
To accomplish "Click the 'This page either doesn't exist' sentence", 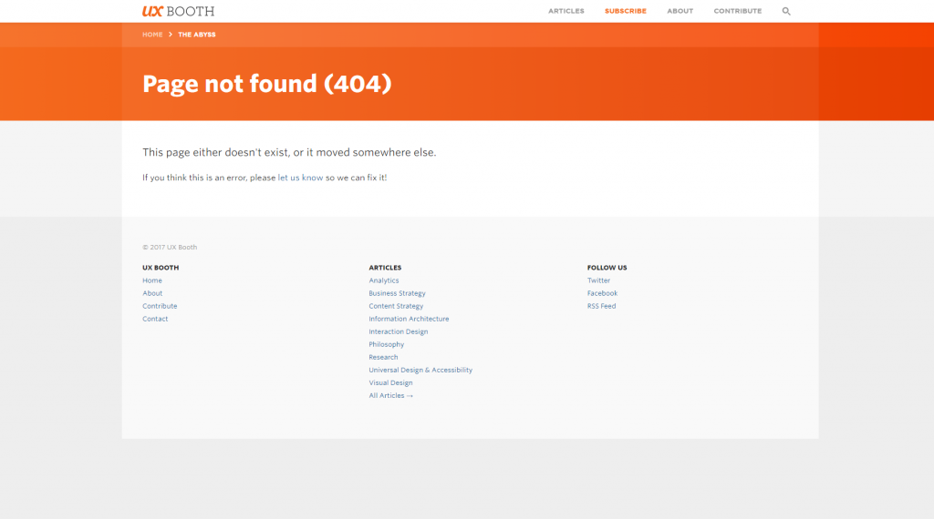I will click(x=289, y=153).
